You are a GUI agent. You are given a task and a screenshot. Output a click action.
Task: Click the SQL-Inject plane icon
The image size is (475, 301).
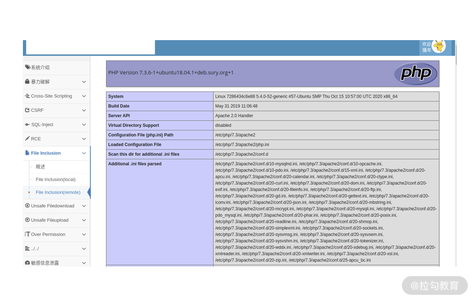click(x=27, y=124)
